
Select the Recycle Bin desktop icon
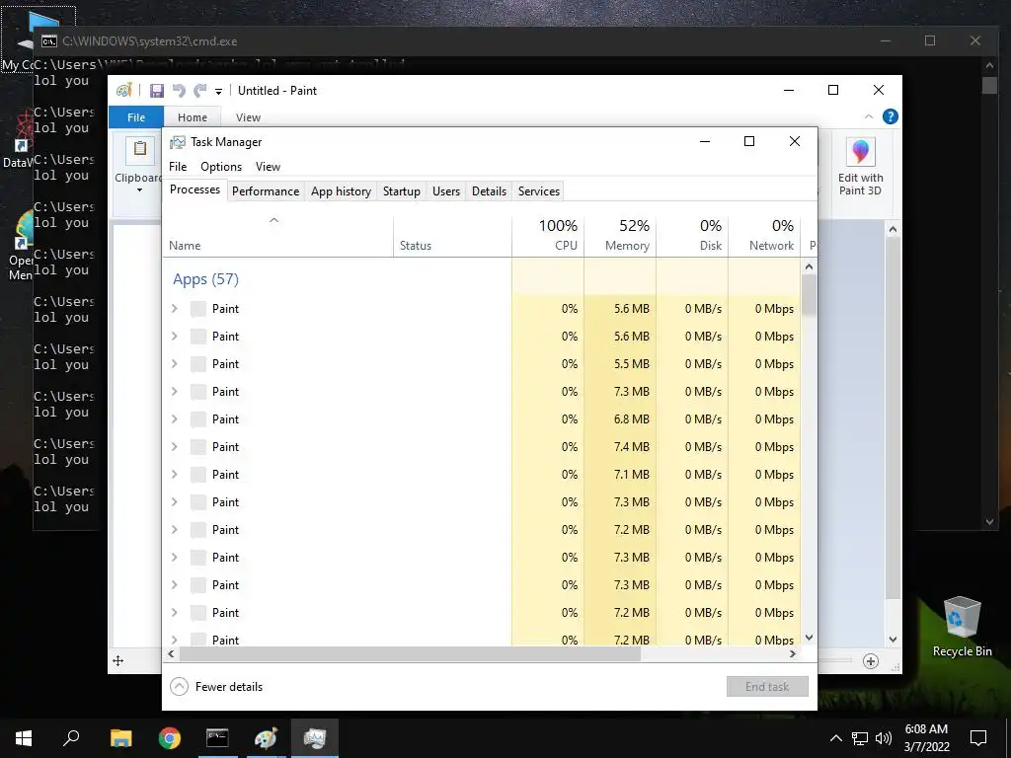[x=962, y=627]
